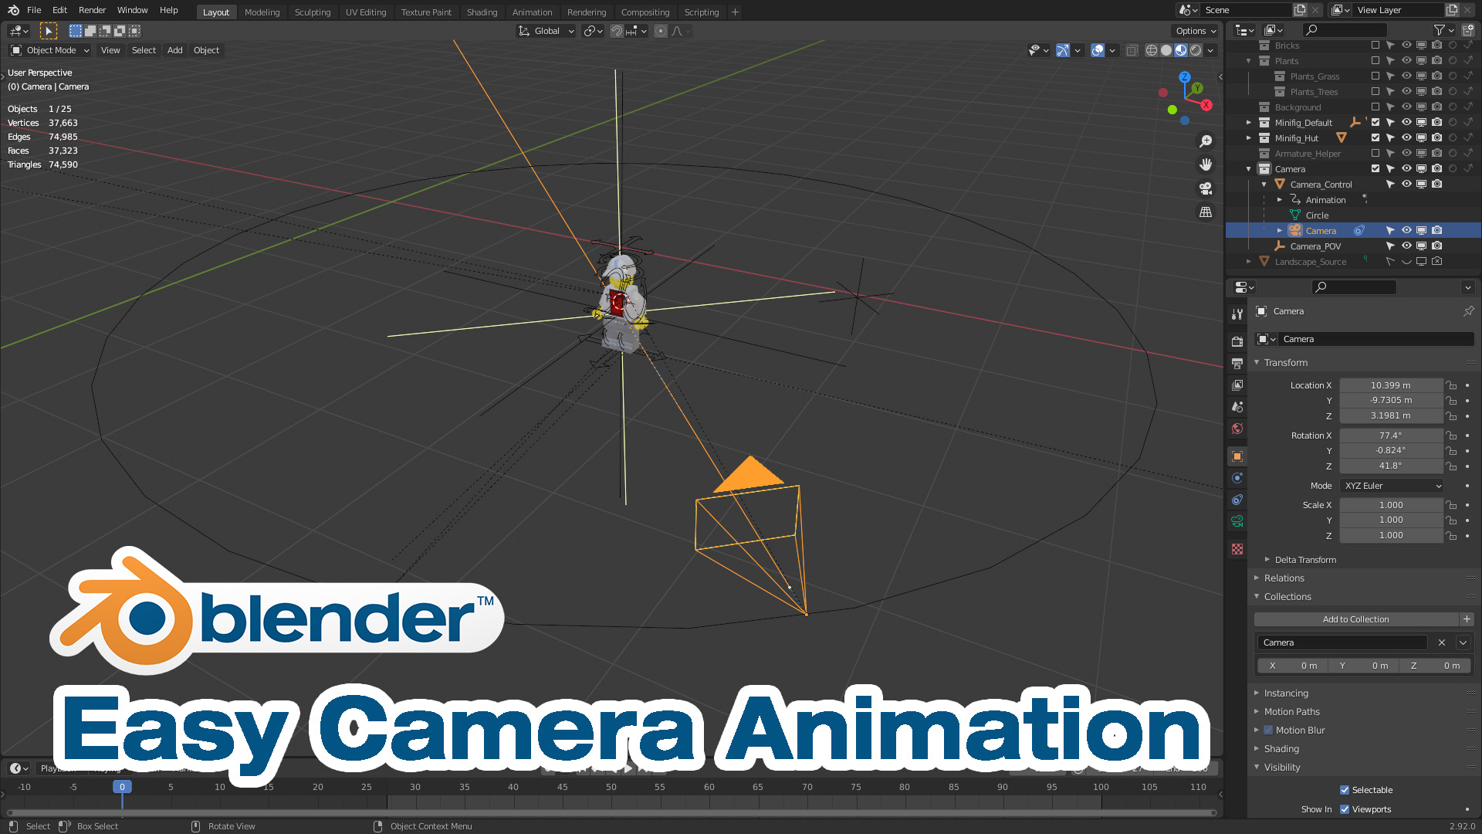The image size is (1482, 834).
Task: Open the viewport Add menu
Action: [175, 50]
